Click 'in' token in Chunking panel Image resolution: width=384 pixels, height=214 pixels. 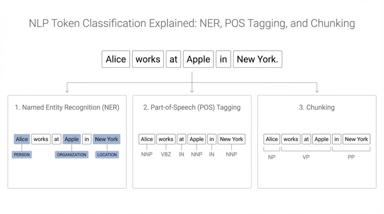click(x=336, y=139)
